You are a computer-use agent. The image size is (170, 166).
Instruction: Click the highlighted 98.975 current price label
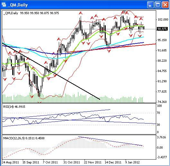(x=162, y=29)
